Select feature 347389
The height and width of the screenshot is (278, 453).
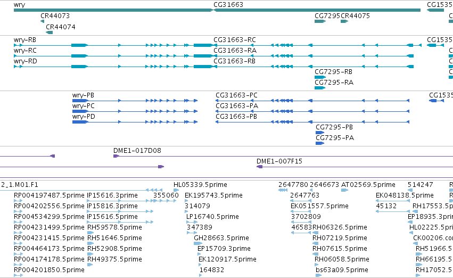point(199,227)
